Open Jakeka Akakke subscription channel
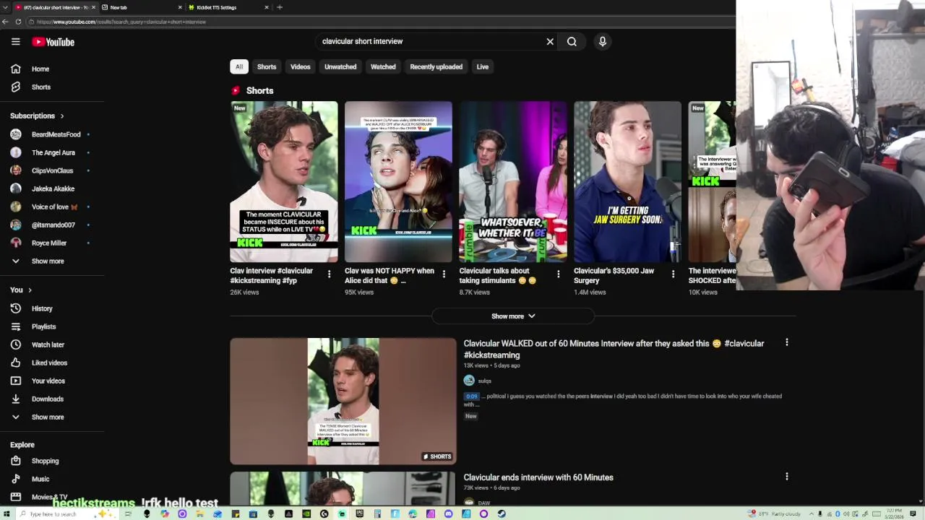925x520 pixels. [x=52, y=188]
